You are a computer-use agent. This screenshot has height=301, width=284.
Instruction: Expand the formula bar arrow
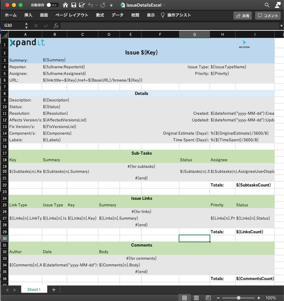coord(281,26)
